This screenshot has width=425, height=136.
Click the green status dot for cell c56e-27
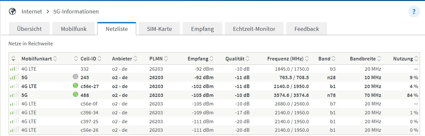76,86
